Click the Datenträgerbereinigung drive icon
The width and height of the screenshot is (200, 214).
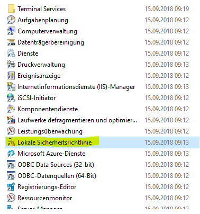point(11,42)
